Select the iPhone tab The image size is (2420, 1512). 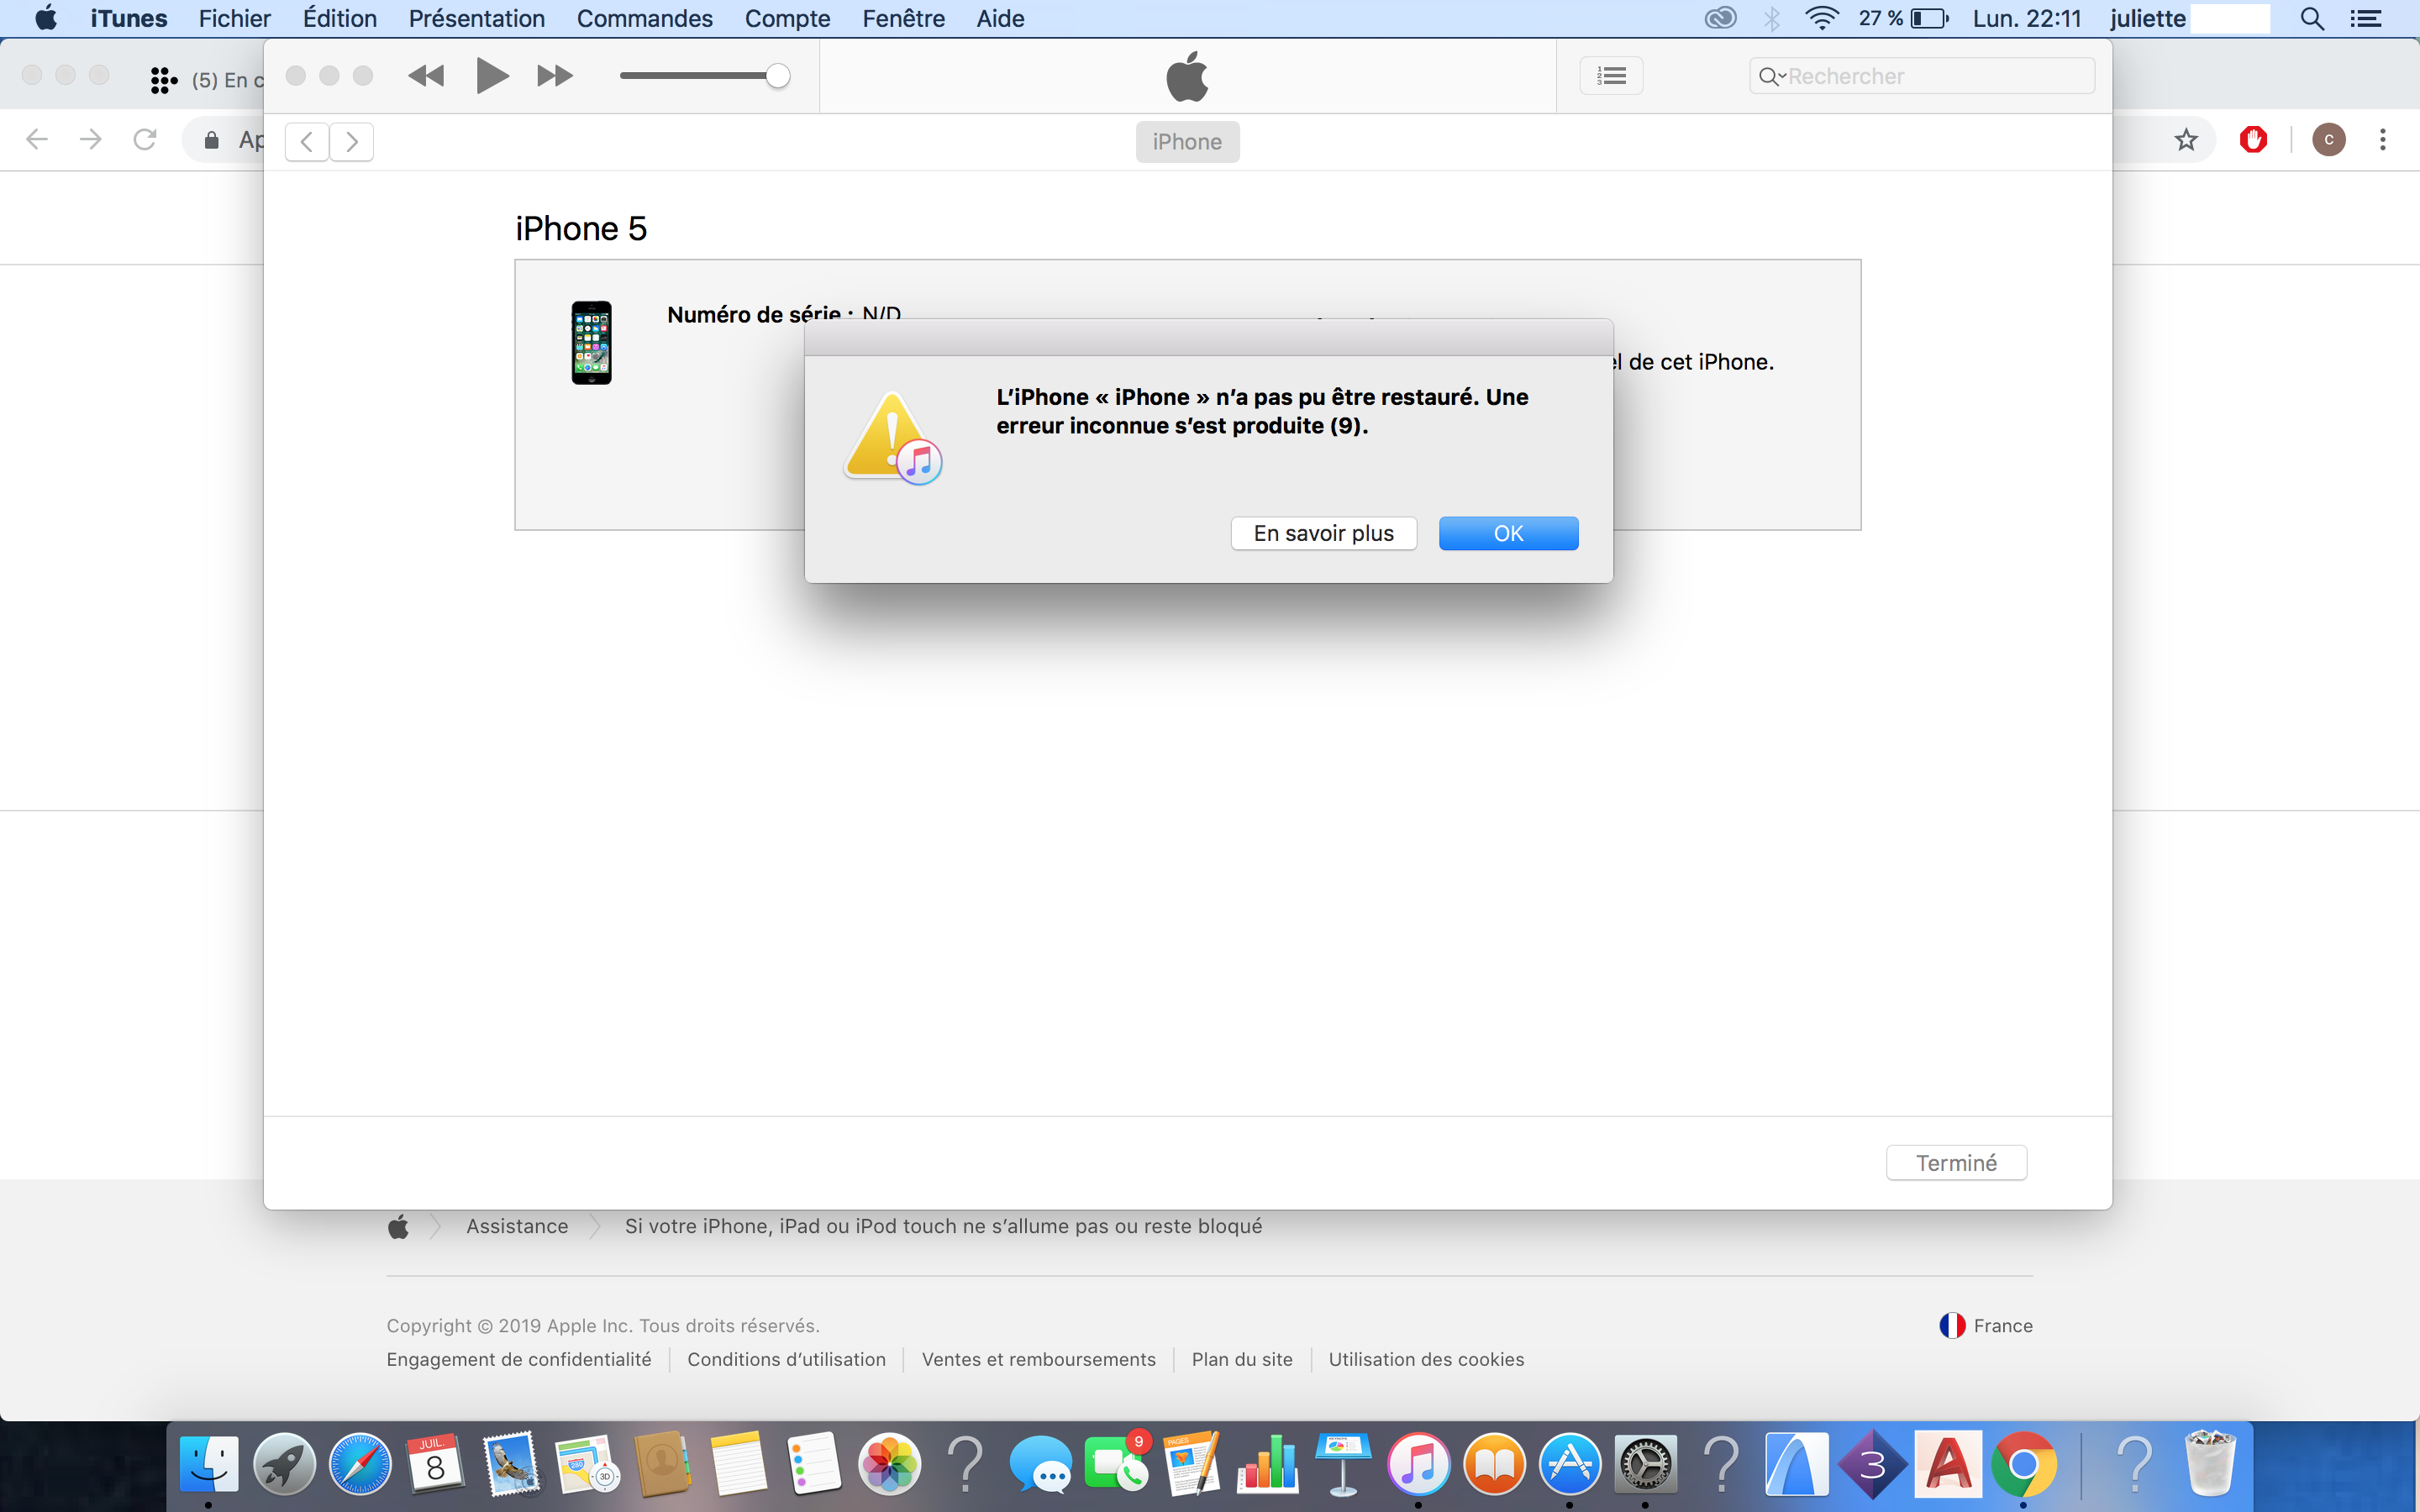pos(1186,142)
